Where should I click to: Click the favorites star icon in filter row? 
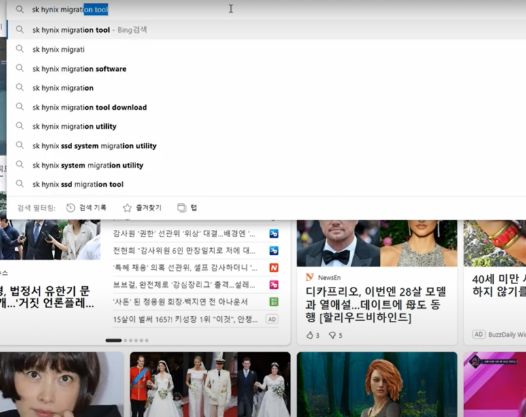(x=127, y=208)
